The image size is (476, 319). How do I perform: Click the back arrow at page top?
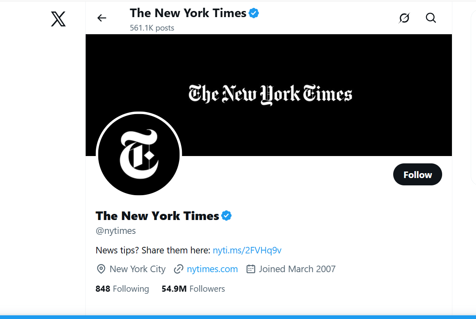(101, 18)
